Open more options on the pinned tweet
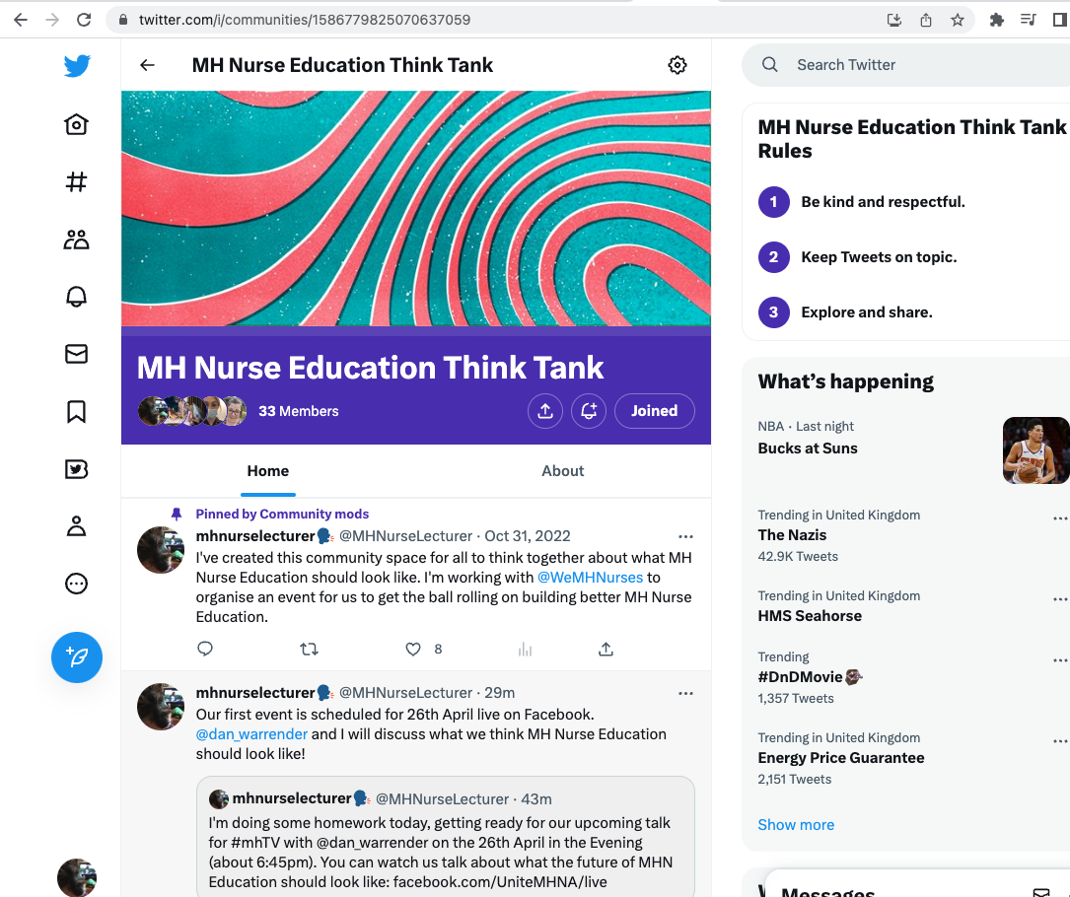The width and height of the screenshot is (1070, 897). tap(685, 537)
